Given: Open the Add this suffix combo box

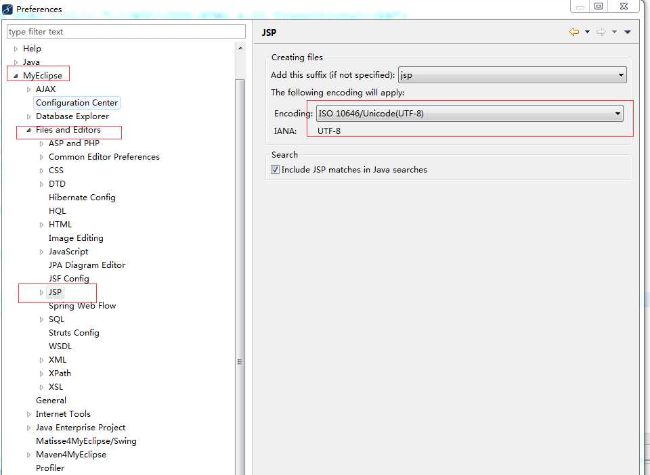Looking at the screenshot, I should (x=513, y=75).
